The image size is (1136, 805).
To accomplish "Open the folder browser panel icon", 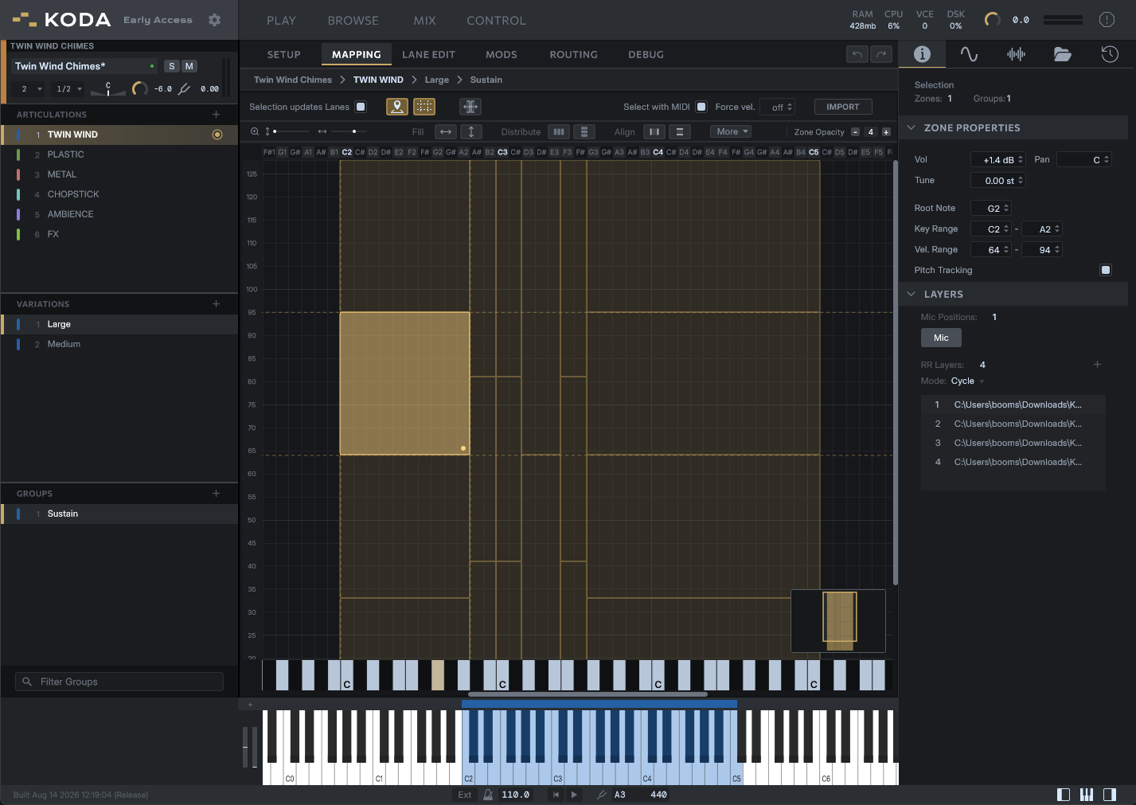I will tap(1063, 54).
